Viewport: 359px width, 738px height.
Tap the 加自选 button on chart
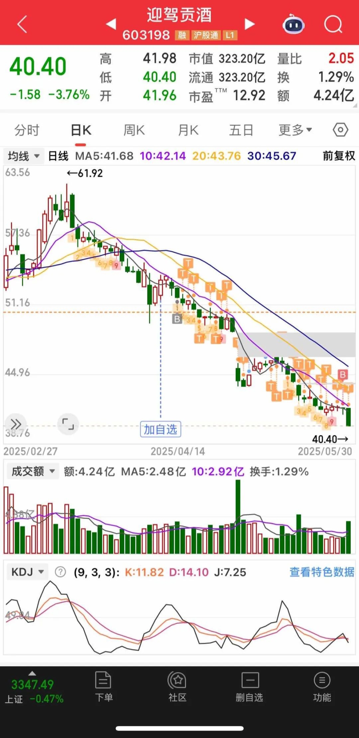click(161, 429)
